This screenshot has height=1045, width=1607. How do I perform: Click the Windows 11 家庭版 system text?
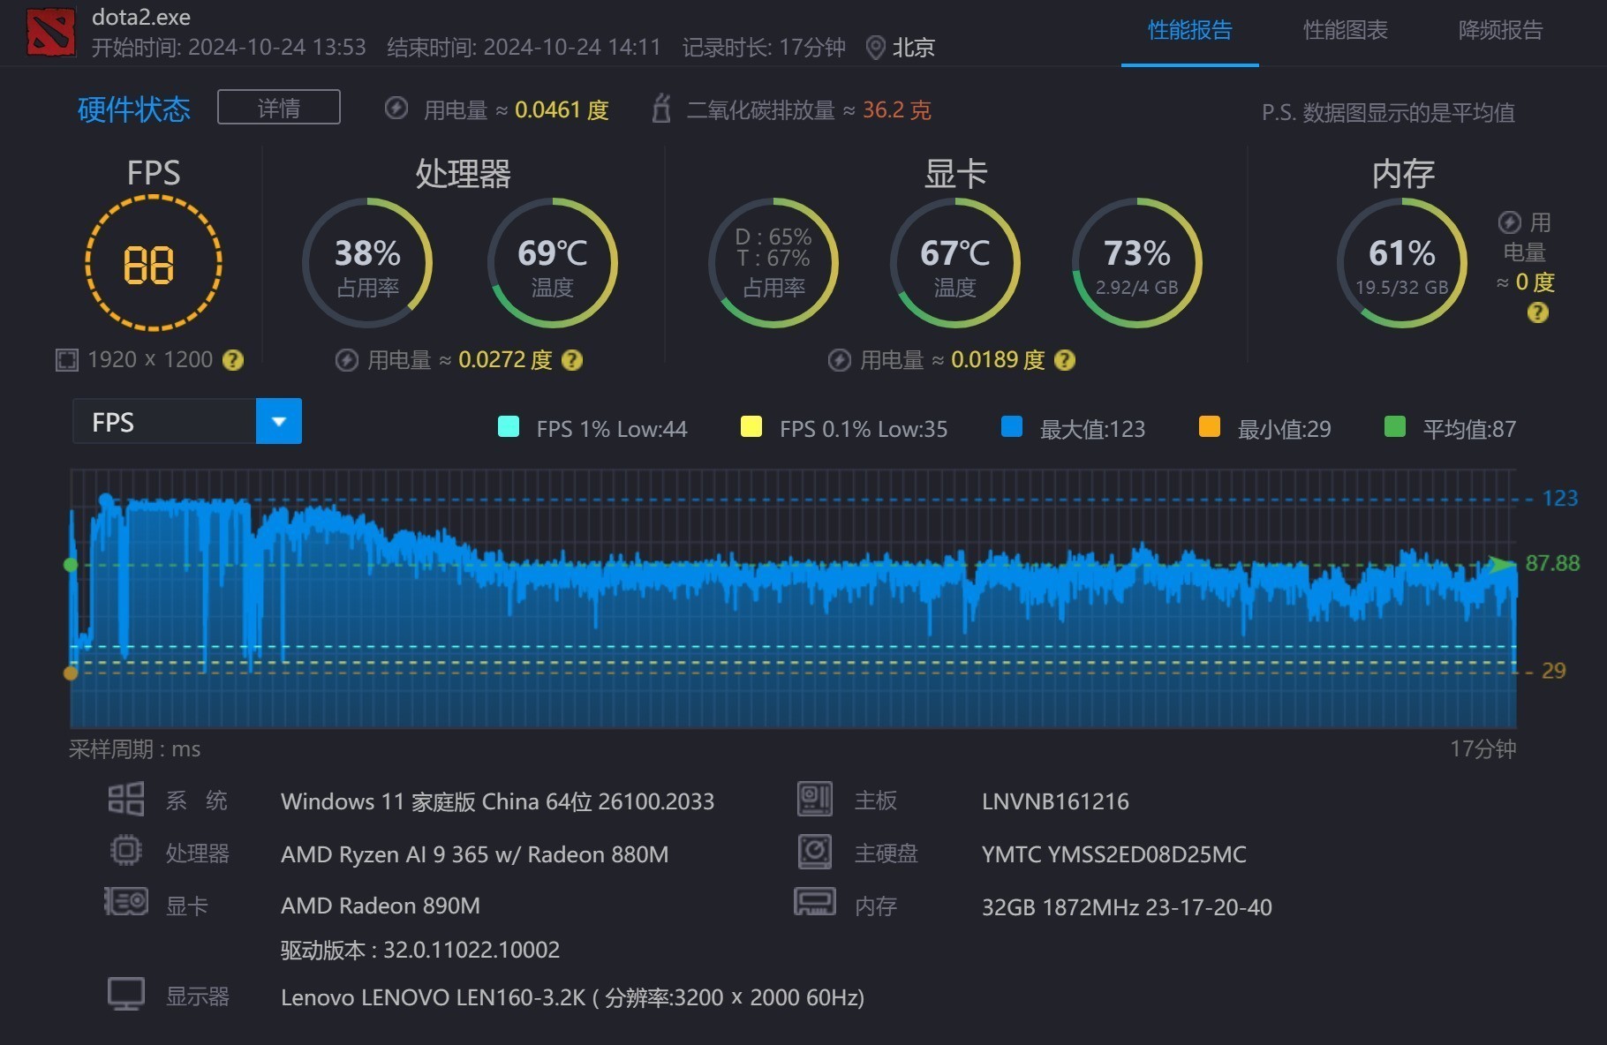click(x=497, y=801)
